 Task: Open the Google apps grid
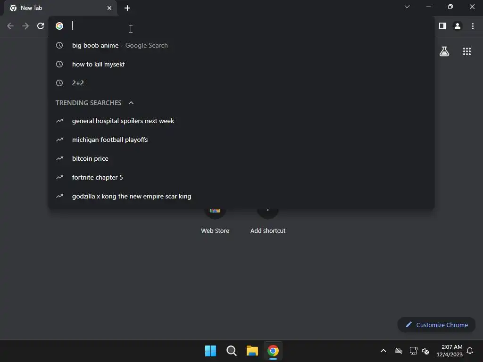point(467,51)
